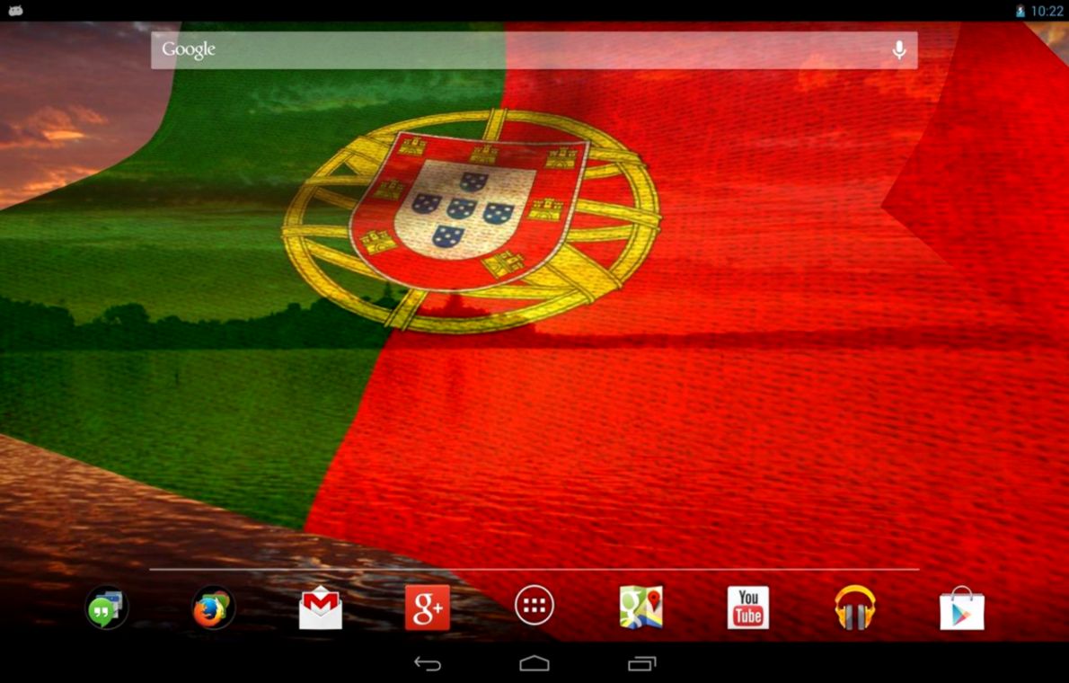Open the Google+ app
Image resolution: width=1069 pixels, height=683 pixels.
click(427, 607)
